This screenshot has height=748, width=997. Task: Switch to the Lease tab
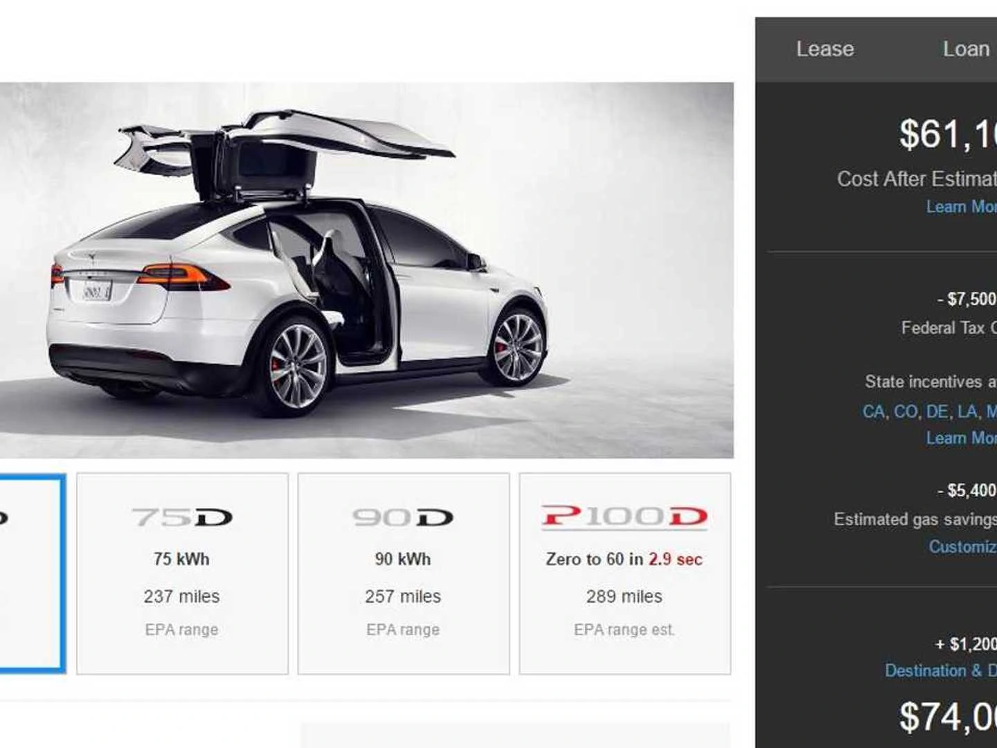(x=825, y=49)
